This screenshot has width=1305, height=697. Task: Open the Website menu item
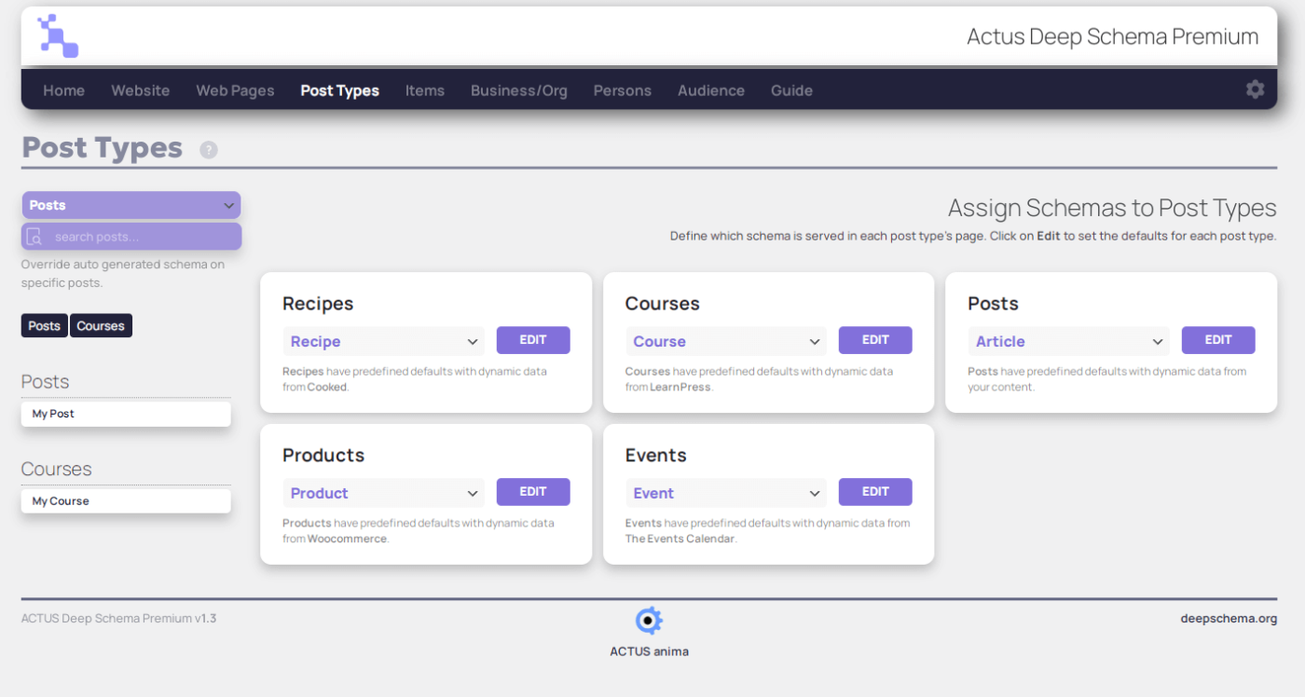click(x=141, y=90)
